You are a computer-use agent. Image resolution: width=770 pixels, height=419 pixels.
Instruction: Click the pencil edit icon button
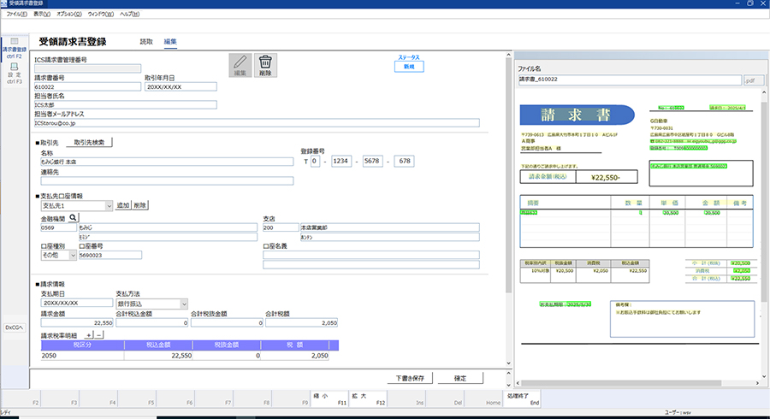(240, 65)
